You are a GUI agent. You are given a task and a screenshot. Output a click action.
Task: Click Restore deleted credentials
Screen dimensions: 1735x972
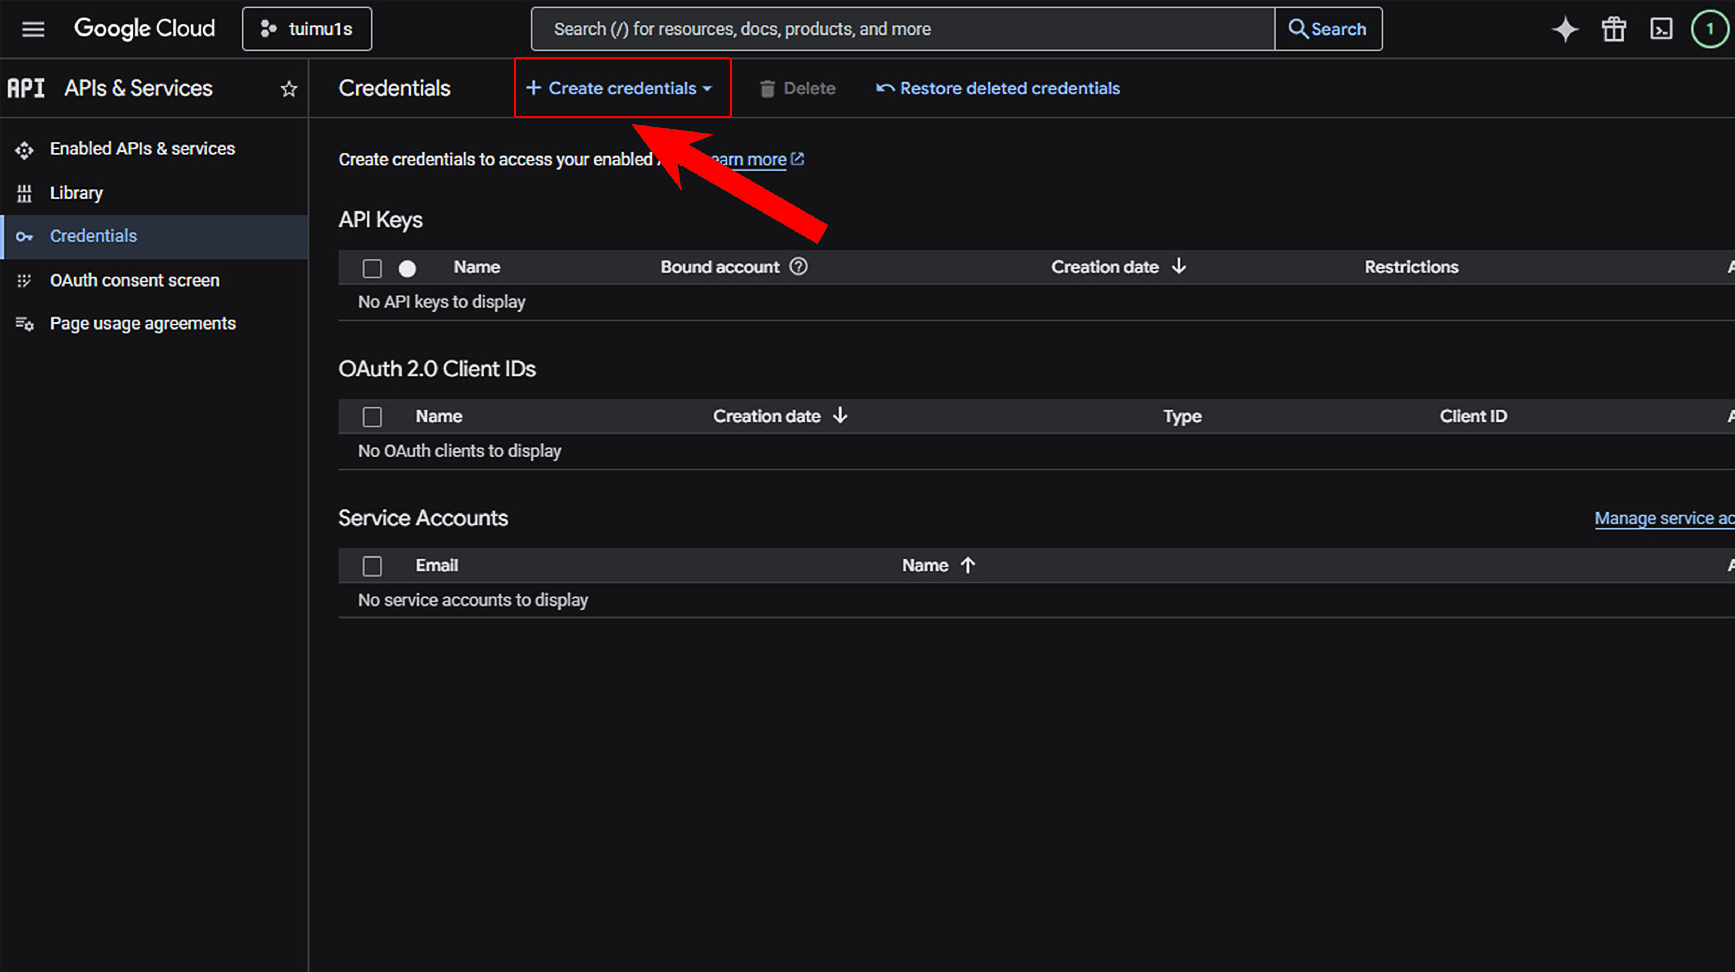point(998,88)
